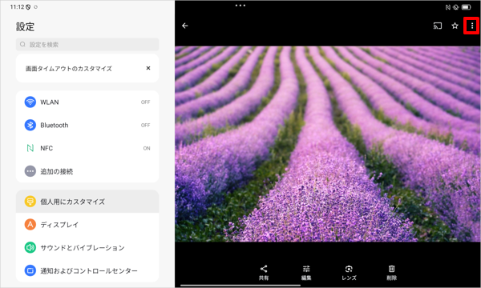Viewport: 481px width, 288px height.
Task: Tap the 削除 delete trash icon
Action: point(391,273)
